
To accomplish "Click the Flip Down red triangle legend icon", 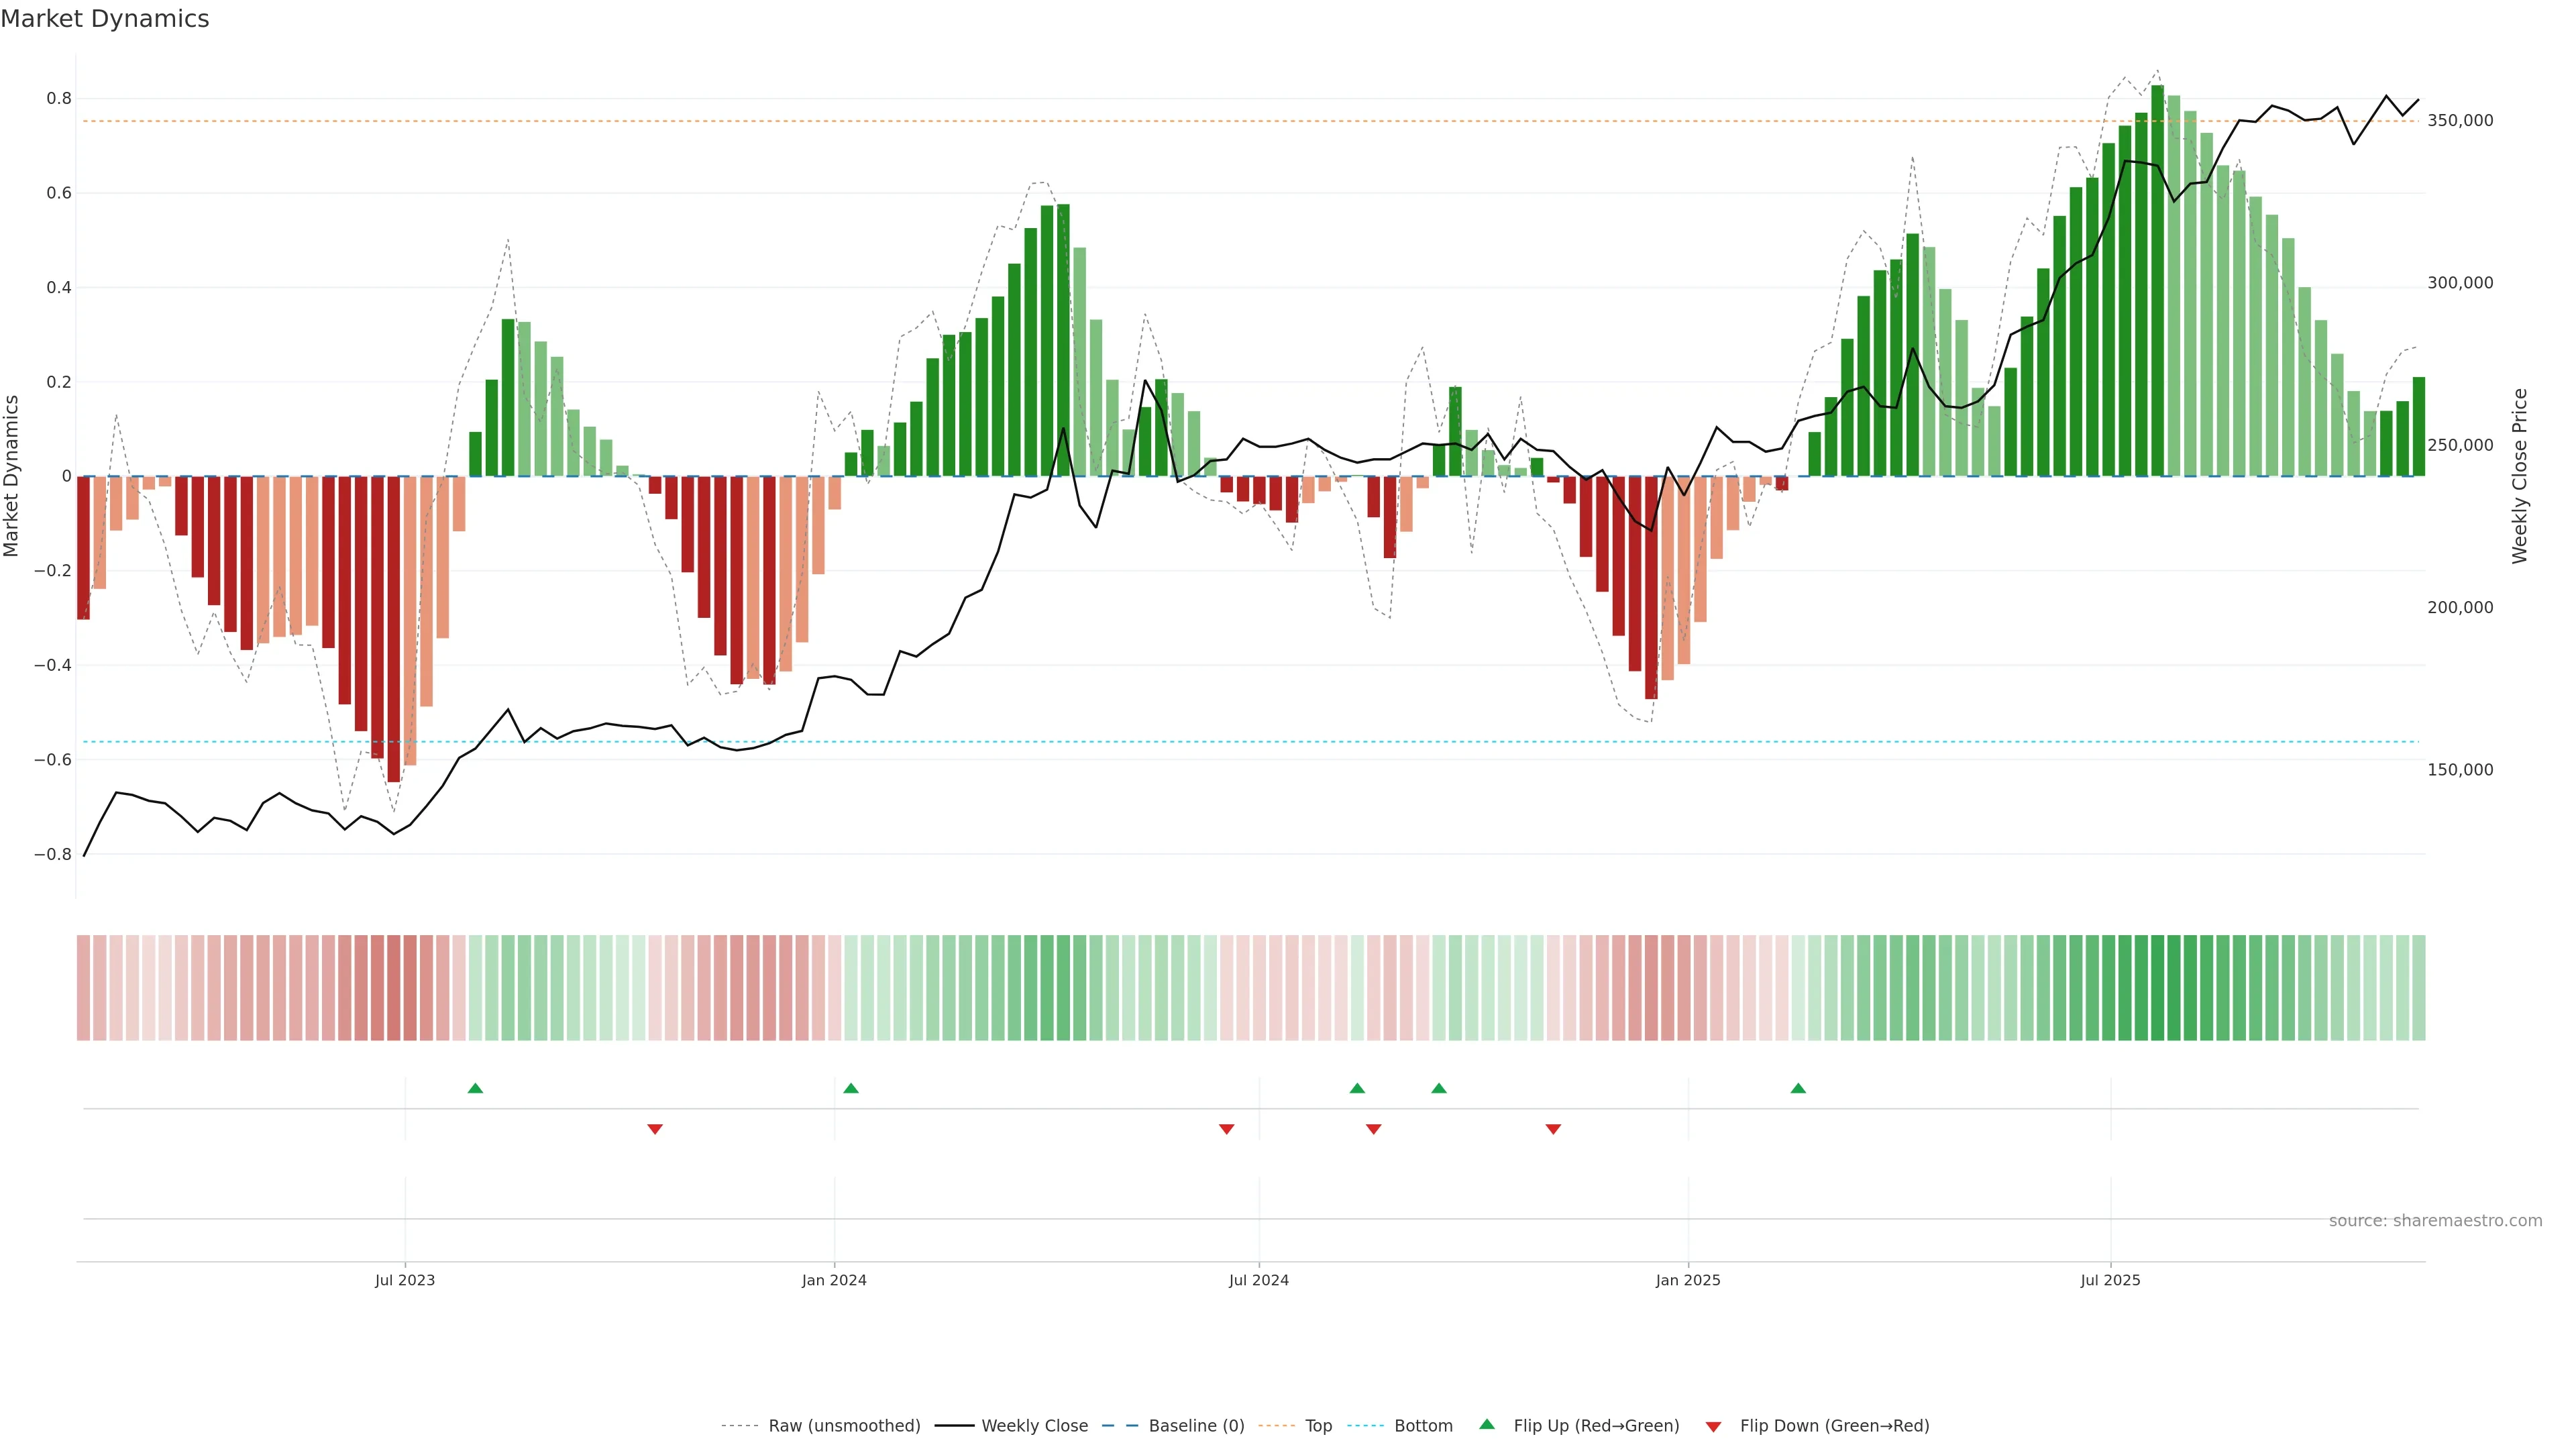I will [x=1713, y=1426].
